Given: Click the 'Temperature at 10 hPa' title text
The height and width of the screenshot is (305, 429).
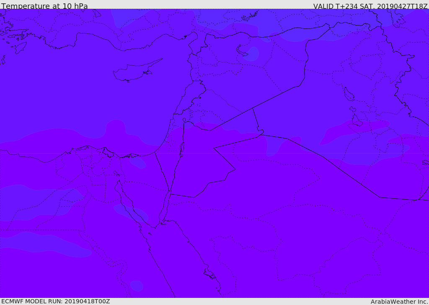Looking at the screenshot, I should [44, 6].
